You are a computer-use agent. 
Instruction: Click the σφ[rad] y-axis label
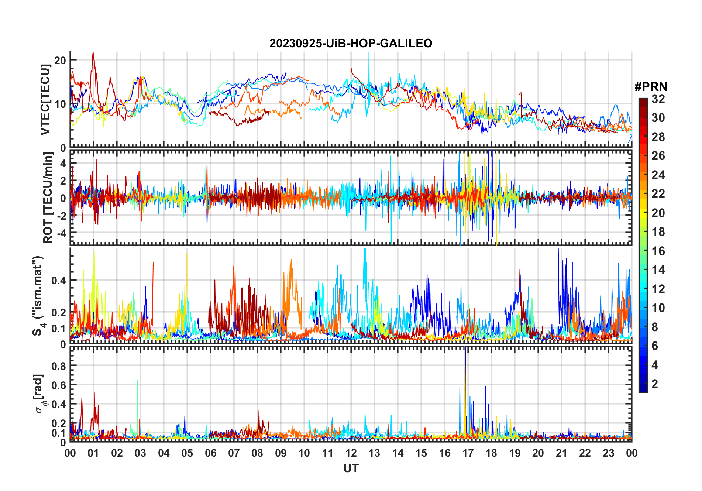point(39,394)
